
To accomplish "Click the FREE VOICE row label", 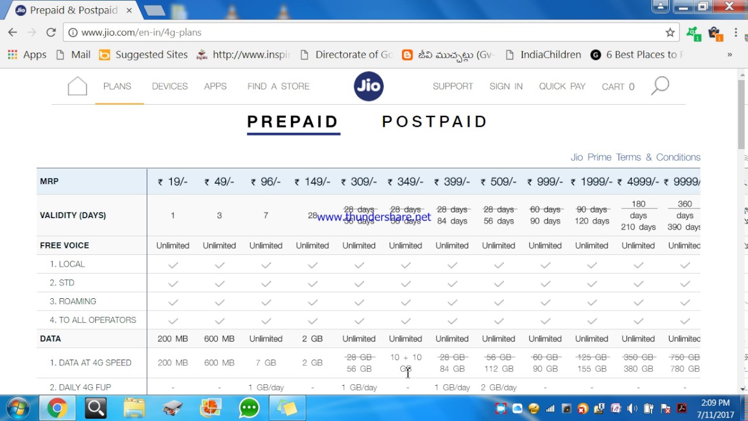I will point(64,246).
